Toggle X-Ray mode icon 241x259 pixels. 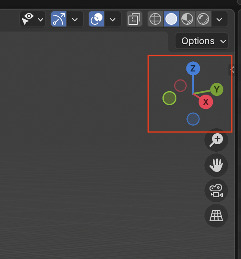[134, 19]
